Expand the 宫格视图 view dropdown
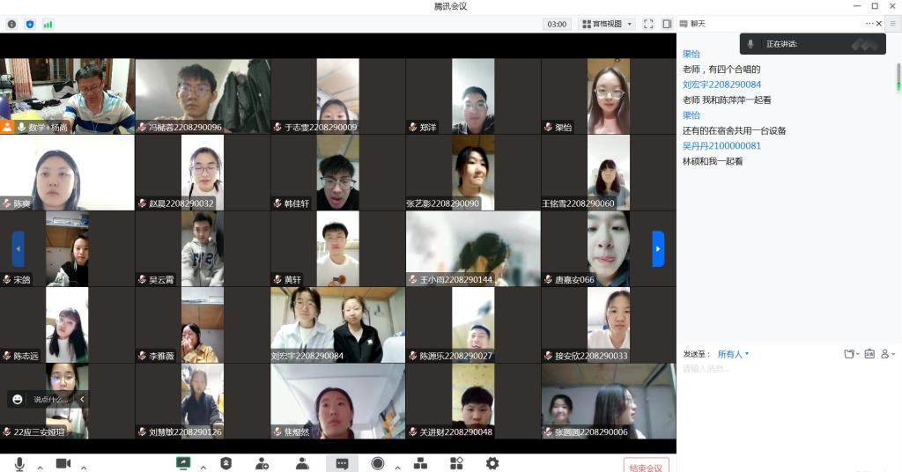The width and height of the screenshot is (902, 472). coord(607,24)
